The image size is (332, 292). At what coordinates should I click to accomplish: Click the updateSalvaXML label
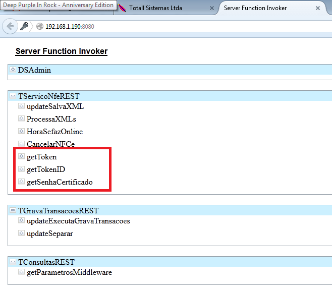[56, 106]
